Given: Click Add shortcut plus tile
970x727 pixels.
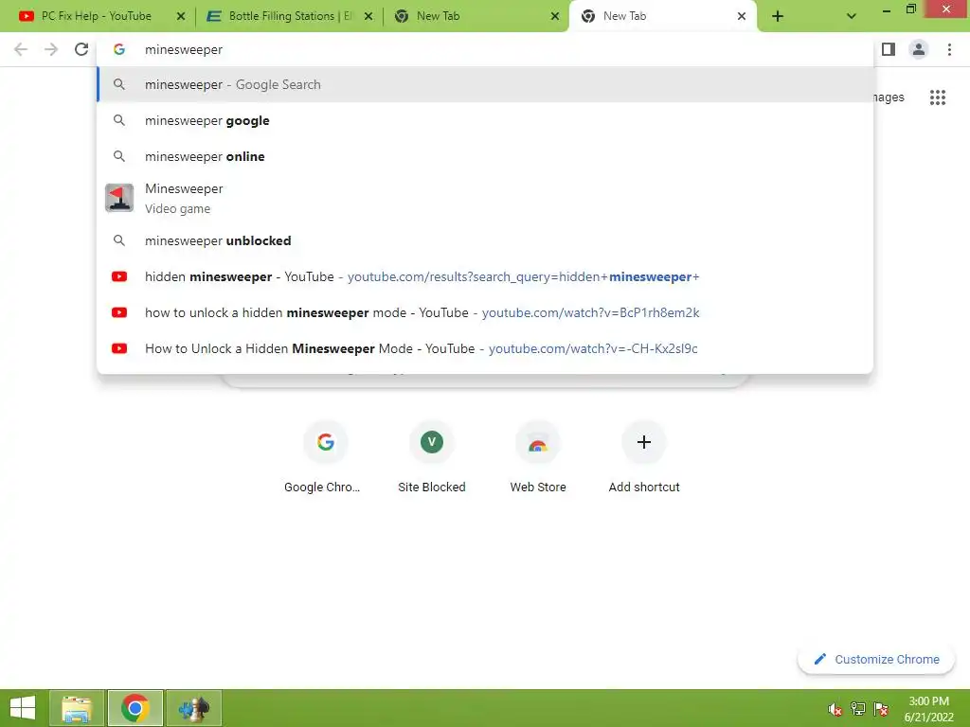Looking at the screenshot, I should [644, 457].
